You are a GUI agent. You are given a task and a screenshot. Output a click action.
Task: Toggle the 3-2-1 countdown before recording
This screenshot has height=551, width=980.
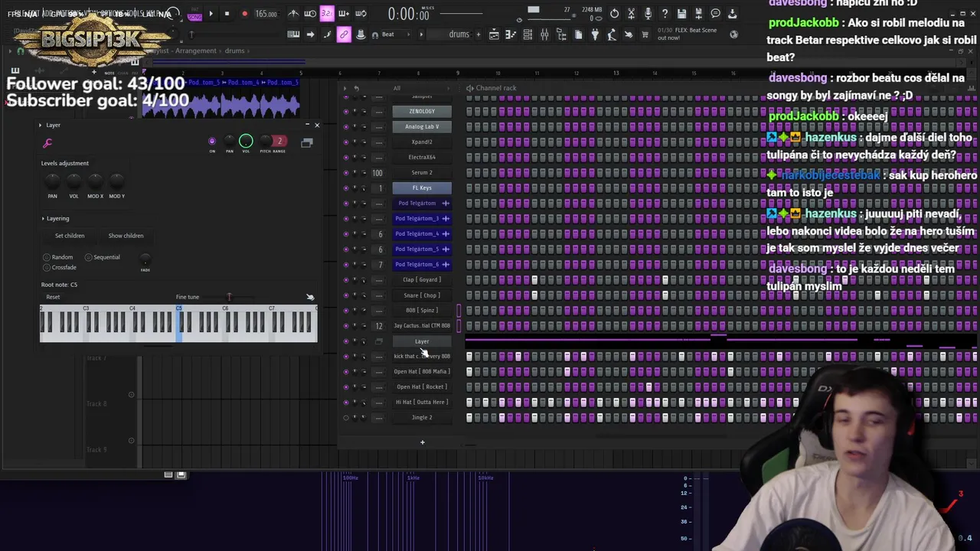(327, 14)
